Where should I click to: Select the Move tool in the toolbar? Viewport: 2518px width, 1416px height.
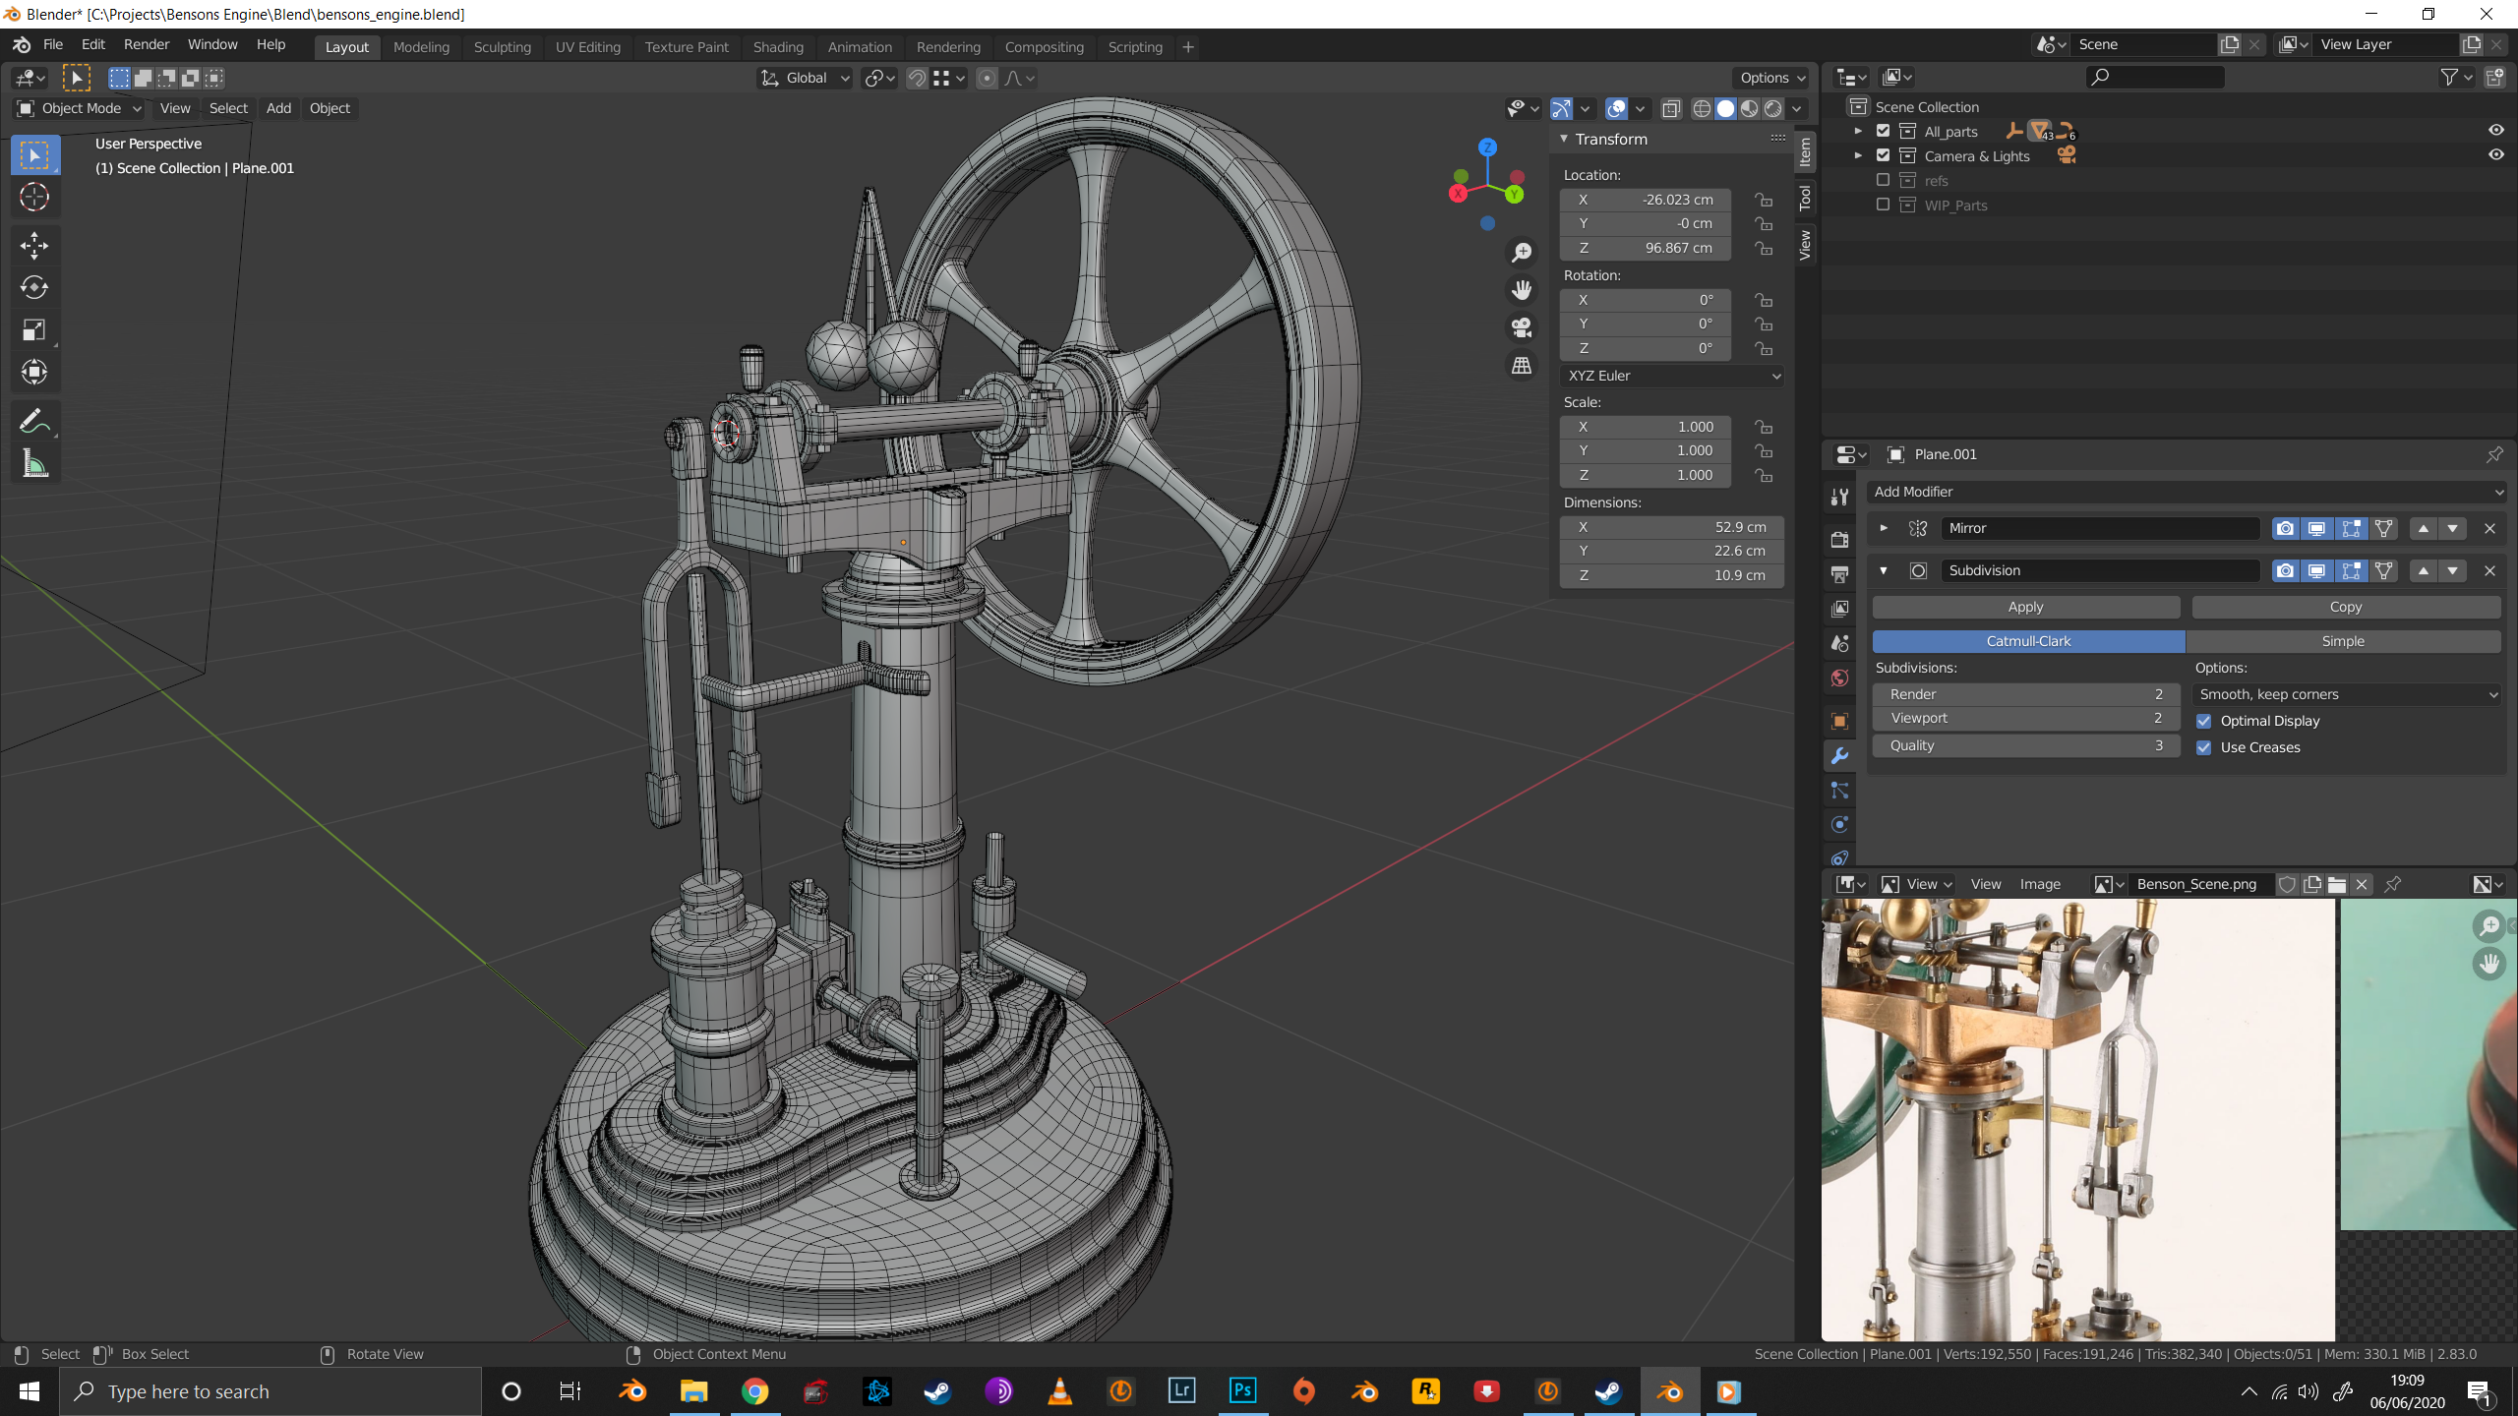[x=34, y=245]
